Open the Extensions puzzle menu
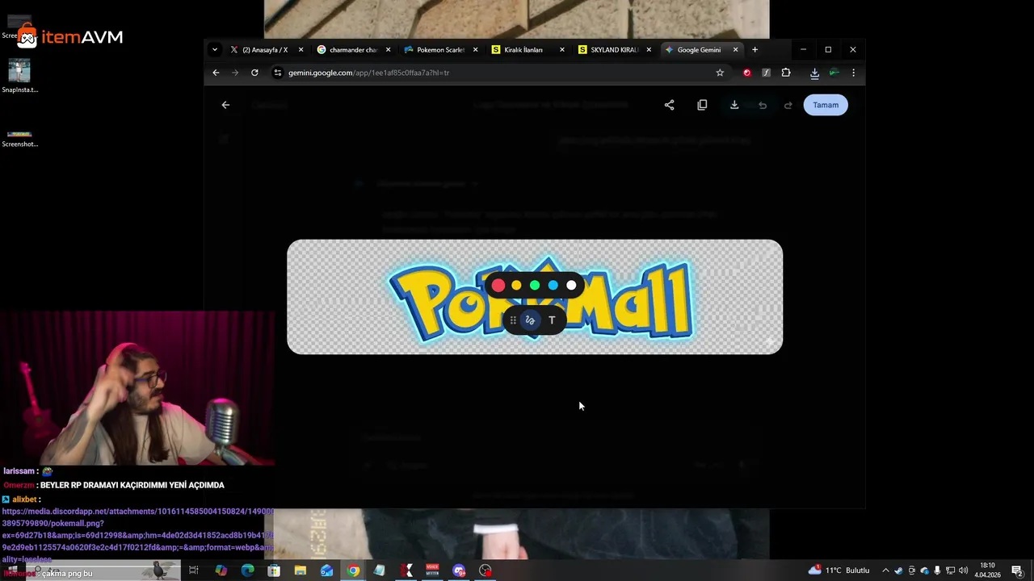The image size is (1034, 581). pyautogui.click(x=786, y=73)
